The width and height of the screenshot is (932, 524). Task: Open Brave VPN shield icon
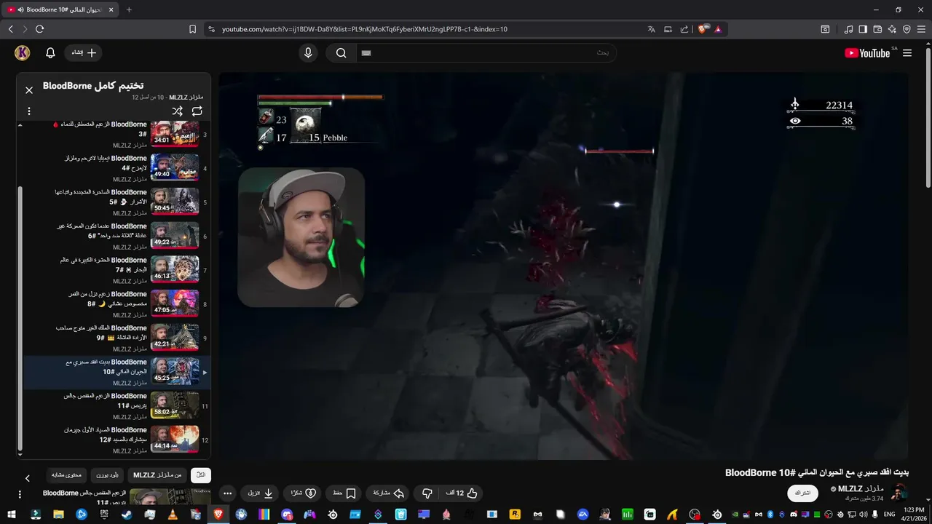pos(907,29)
